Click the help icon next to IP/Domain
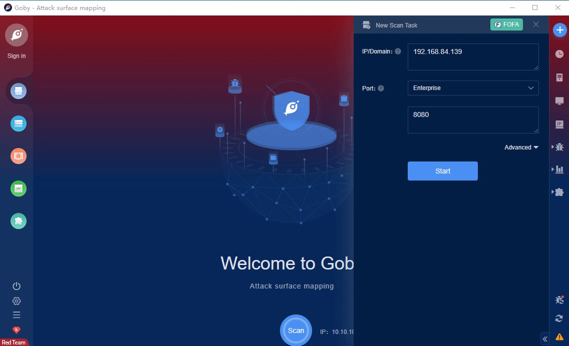This screenshot has height=346, width=569. pos(398,51)
